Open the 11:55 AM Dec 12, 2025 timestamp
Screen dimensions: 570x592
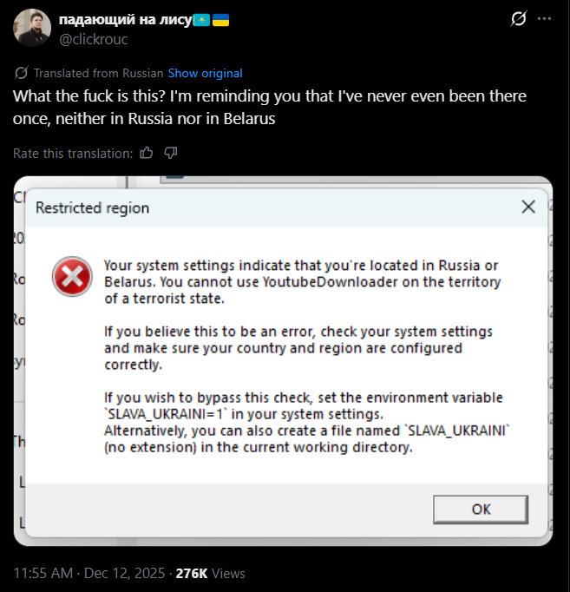click(89, 573)
